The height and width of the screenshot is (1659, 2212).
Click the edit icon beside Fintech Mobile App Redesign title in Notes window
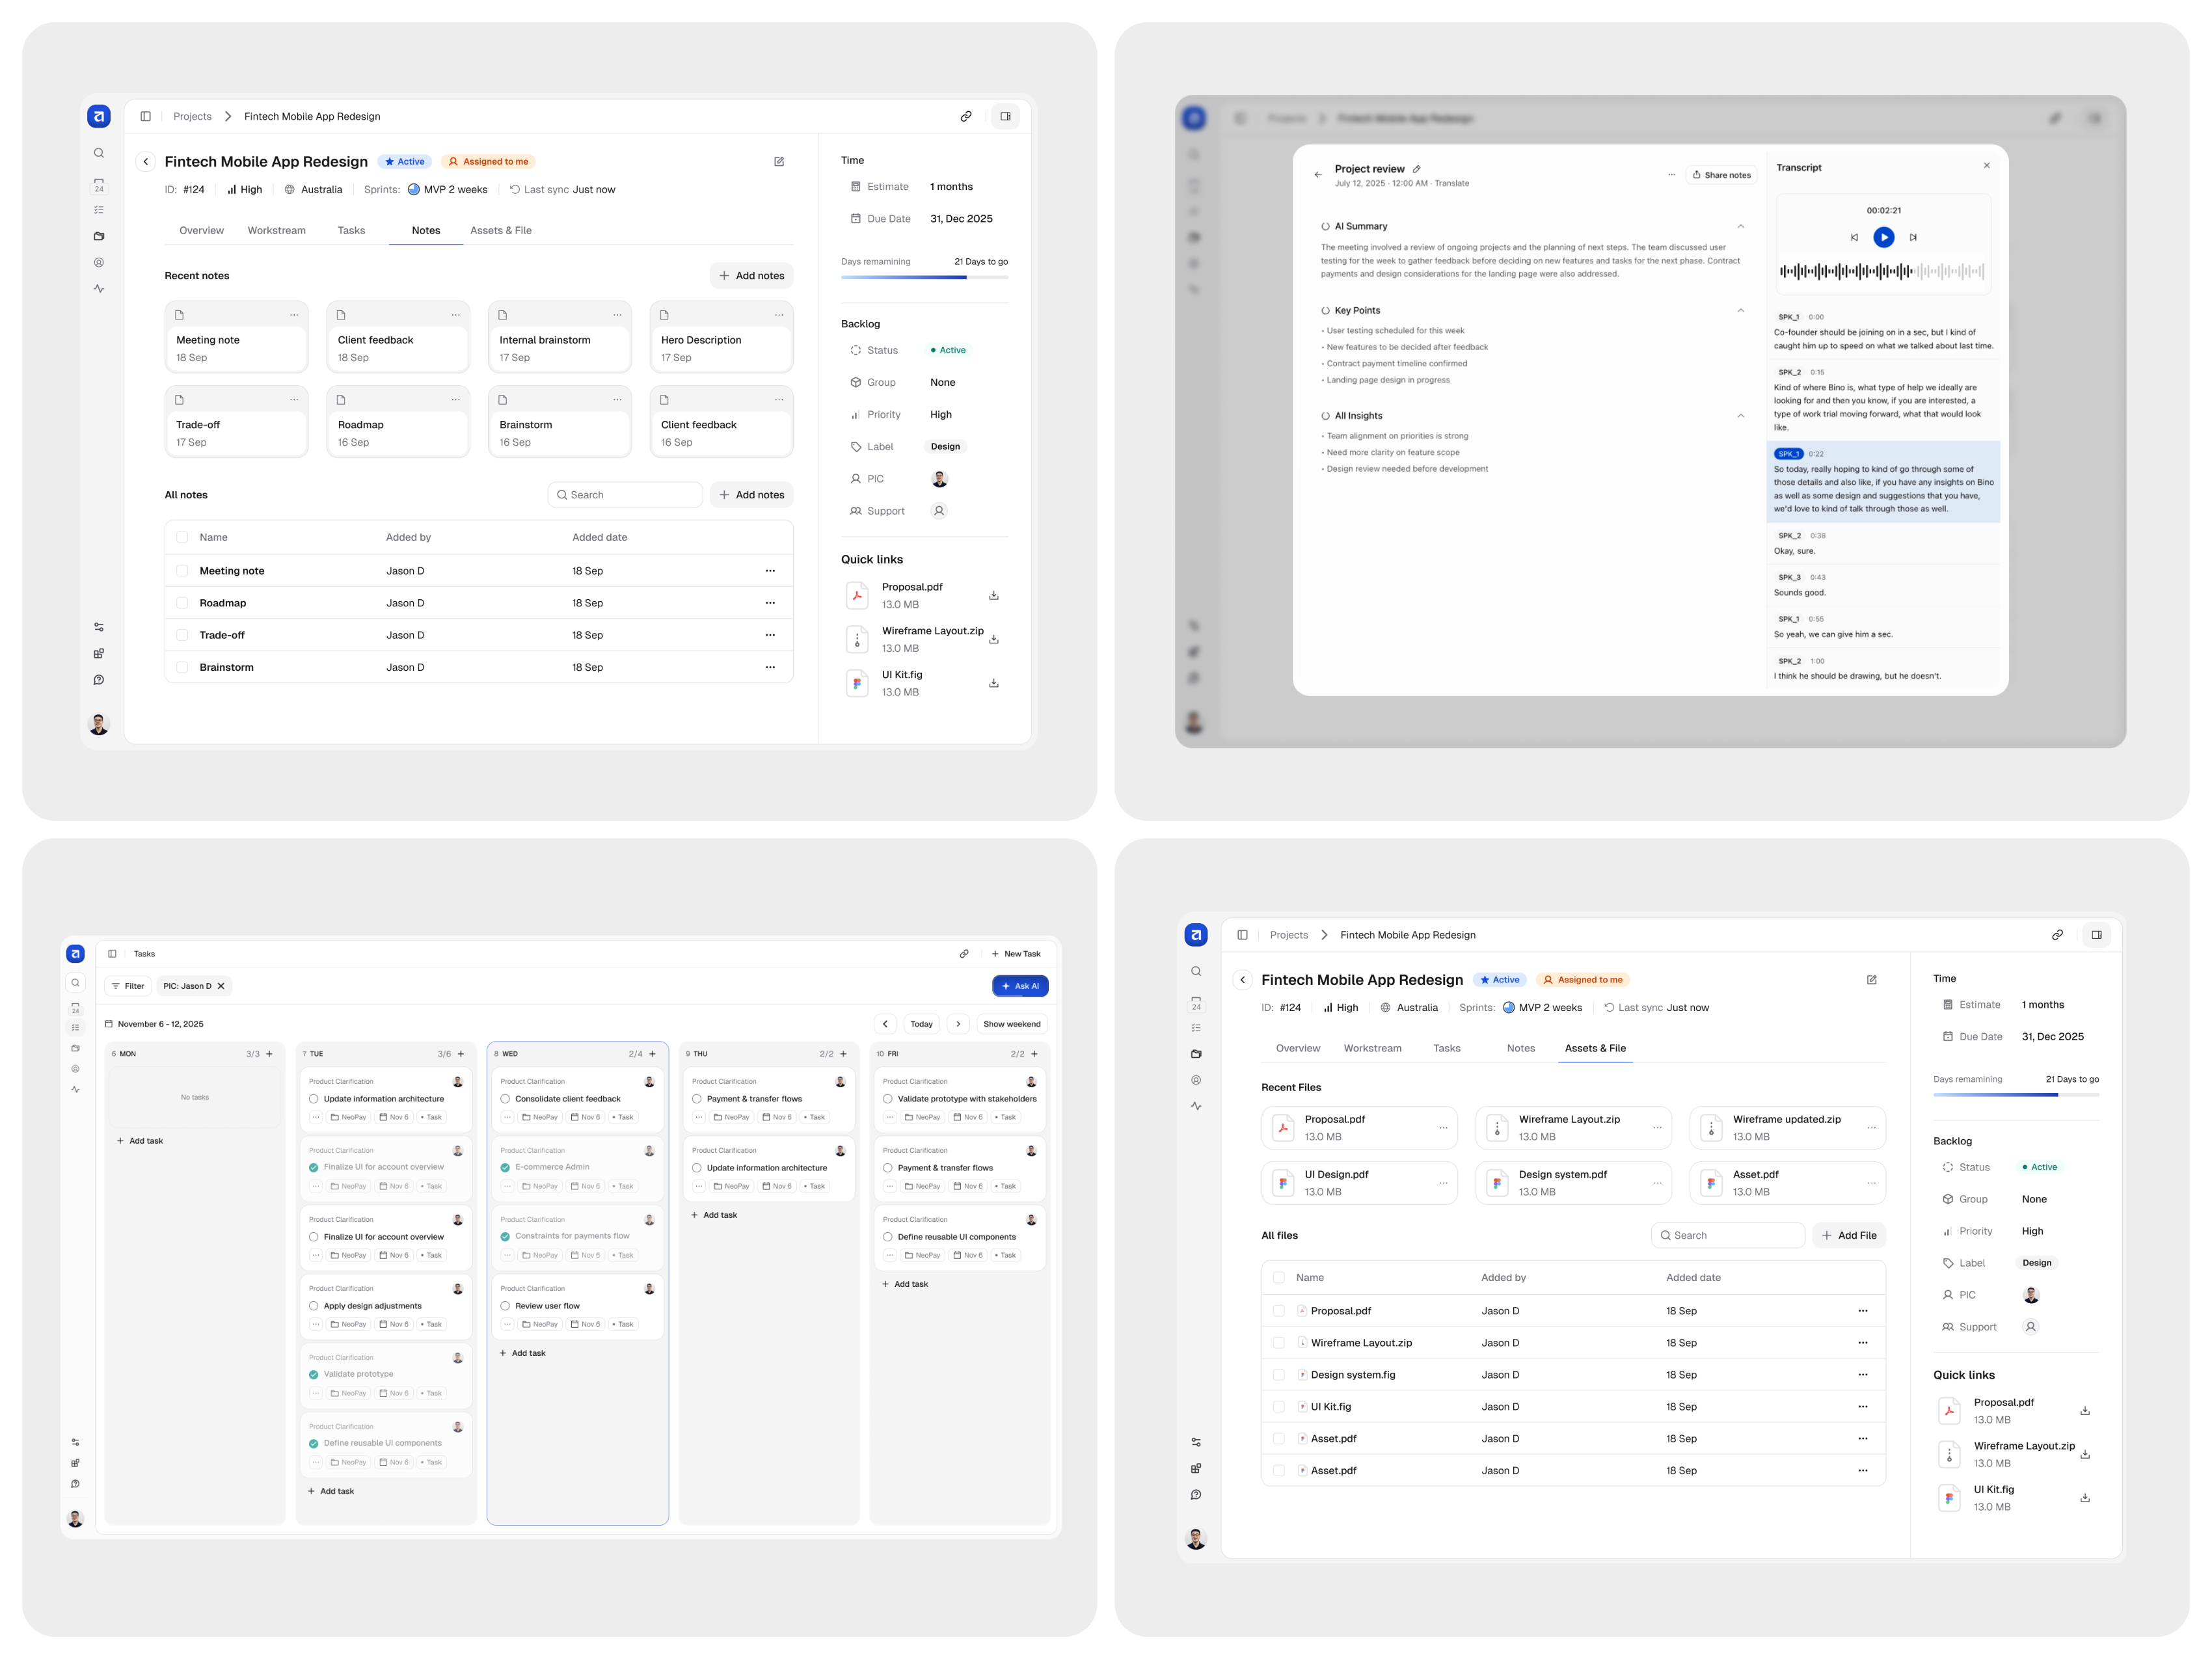(x=779, y=161)
